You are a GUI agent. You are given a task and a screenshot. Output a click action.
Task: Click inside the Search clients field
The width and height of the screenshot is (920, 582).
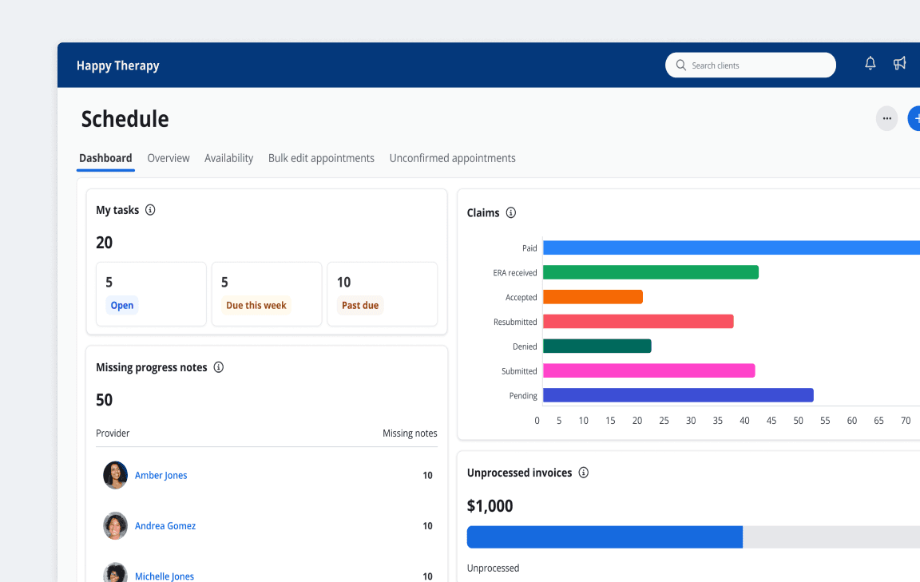[743, 65]
